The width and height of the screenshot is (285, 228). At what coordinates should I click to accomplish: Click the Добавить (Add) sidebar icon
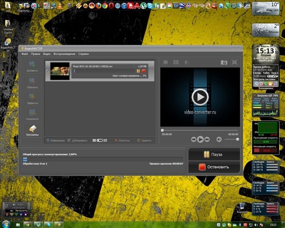click(32, 67)
